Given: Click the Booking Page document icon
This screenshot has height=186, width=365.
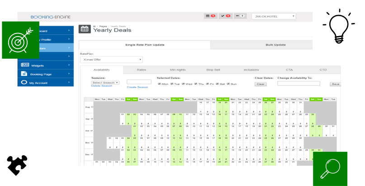Looking at the screenshot, I should [24, 74].
